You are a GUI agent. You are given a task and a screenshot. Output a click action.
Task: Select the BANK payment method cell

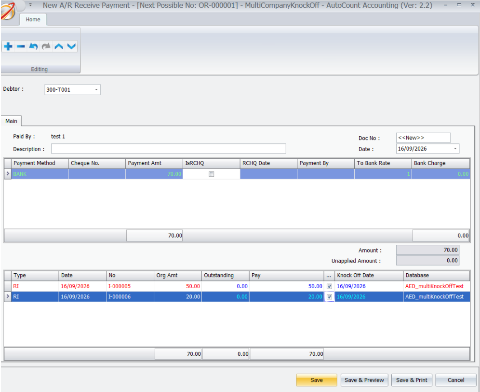40,174
